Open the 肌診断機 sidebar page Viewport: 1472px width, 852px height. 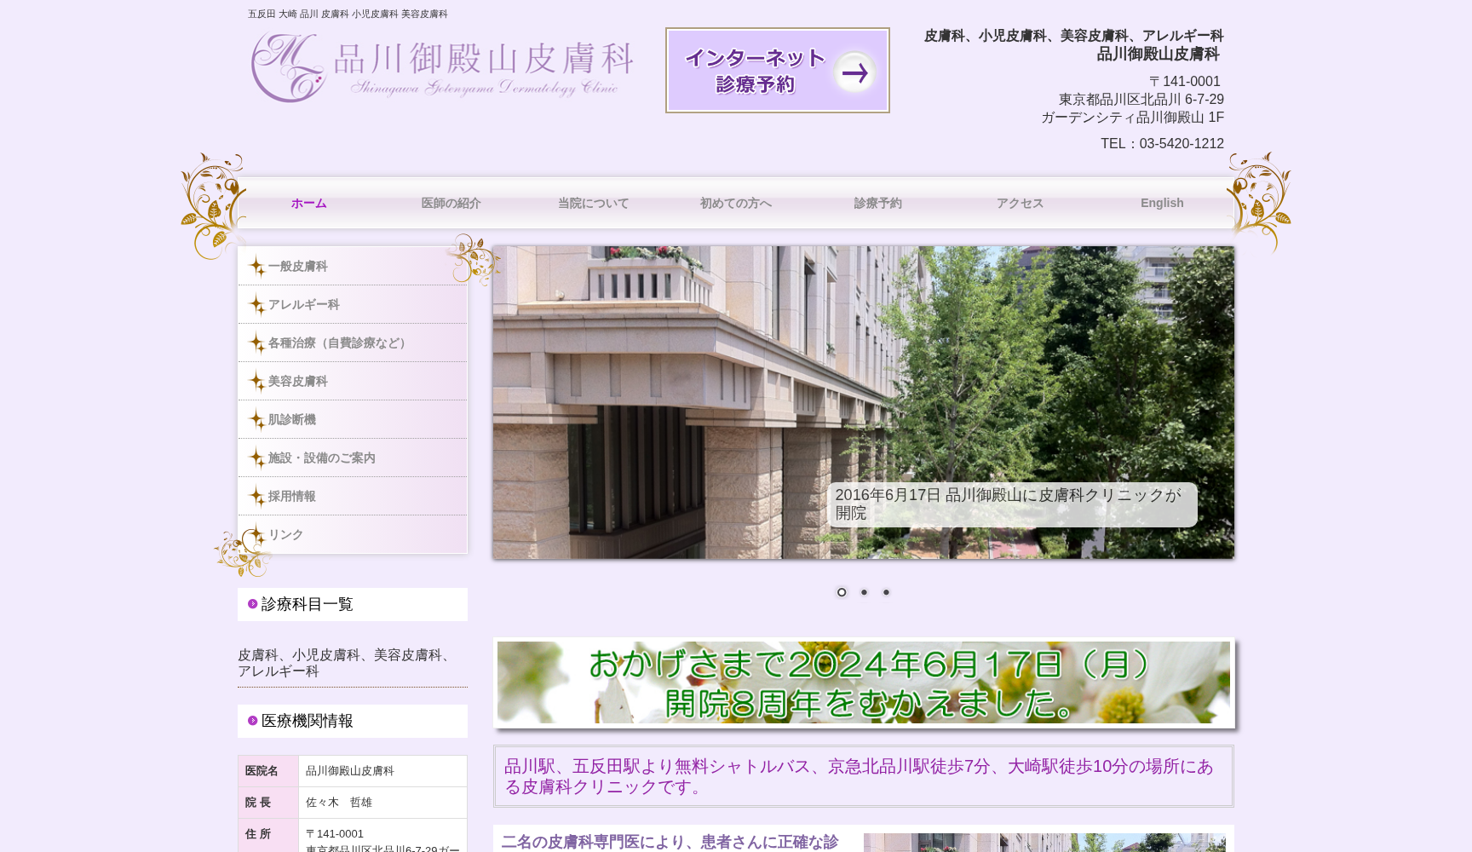pos(293,419)
